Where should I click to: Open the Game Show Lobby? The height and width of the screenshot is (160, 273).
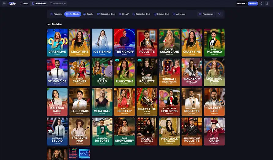[124, 132]
